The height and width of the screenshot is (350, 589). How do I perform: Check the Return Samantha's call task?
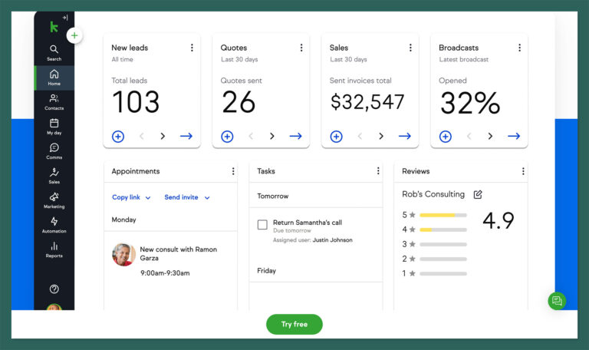pyautogui.click(x=262, y=225)
